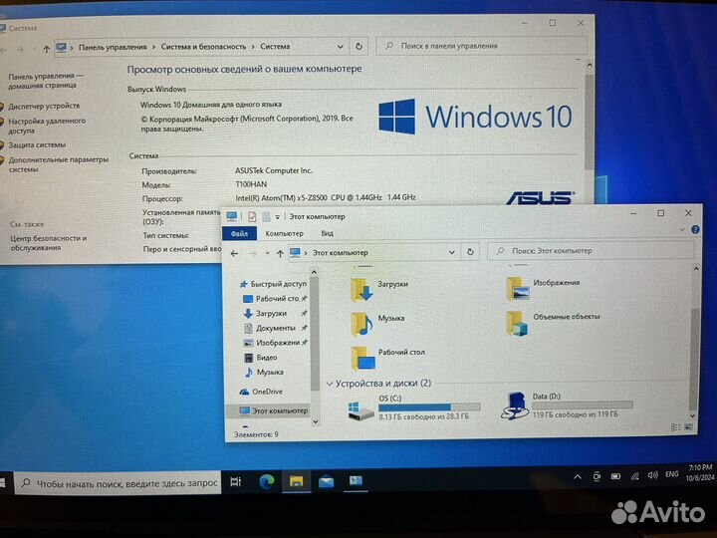The height and width of the screenshot is (538, 717).
Task: Expand the File Explorer address bar history
Action: coord(451,252)
